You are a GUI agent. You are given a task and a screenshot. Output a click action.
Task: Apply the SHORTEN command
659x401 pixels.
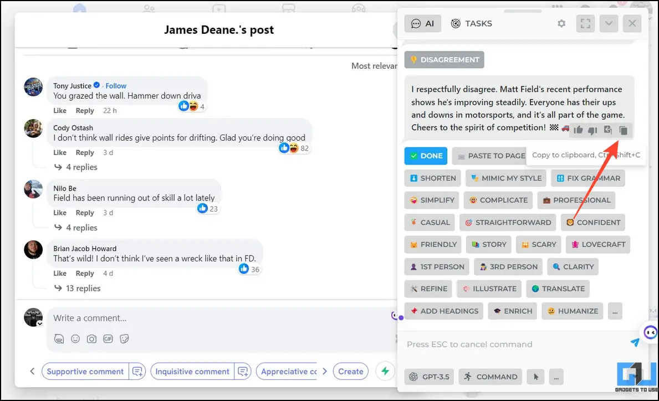433,178
